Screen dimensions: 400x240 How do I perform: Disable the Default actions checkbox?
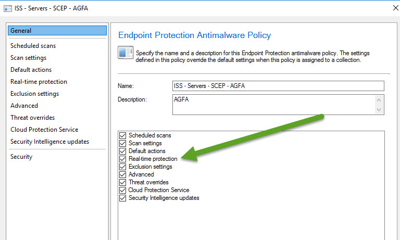click(123, 151)
